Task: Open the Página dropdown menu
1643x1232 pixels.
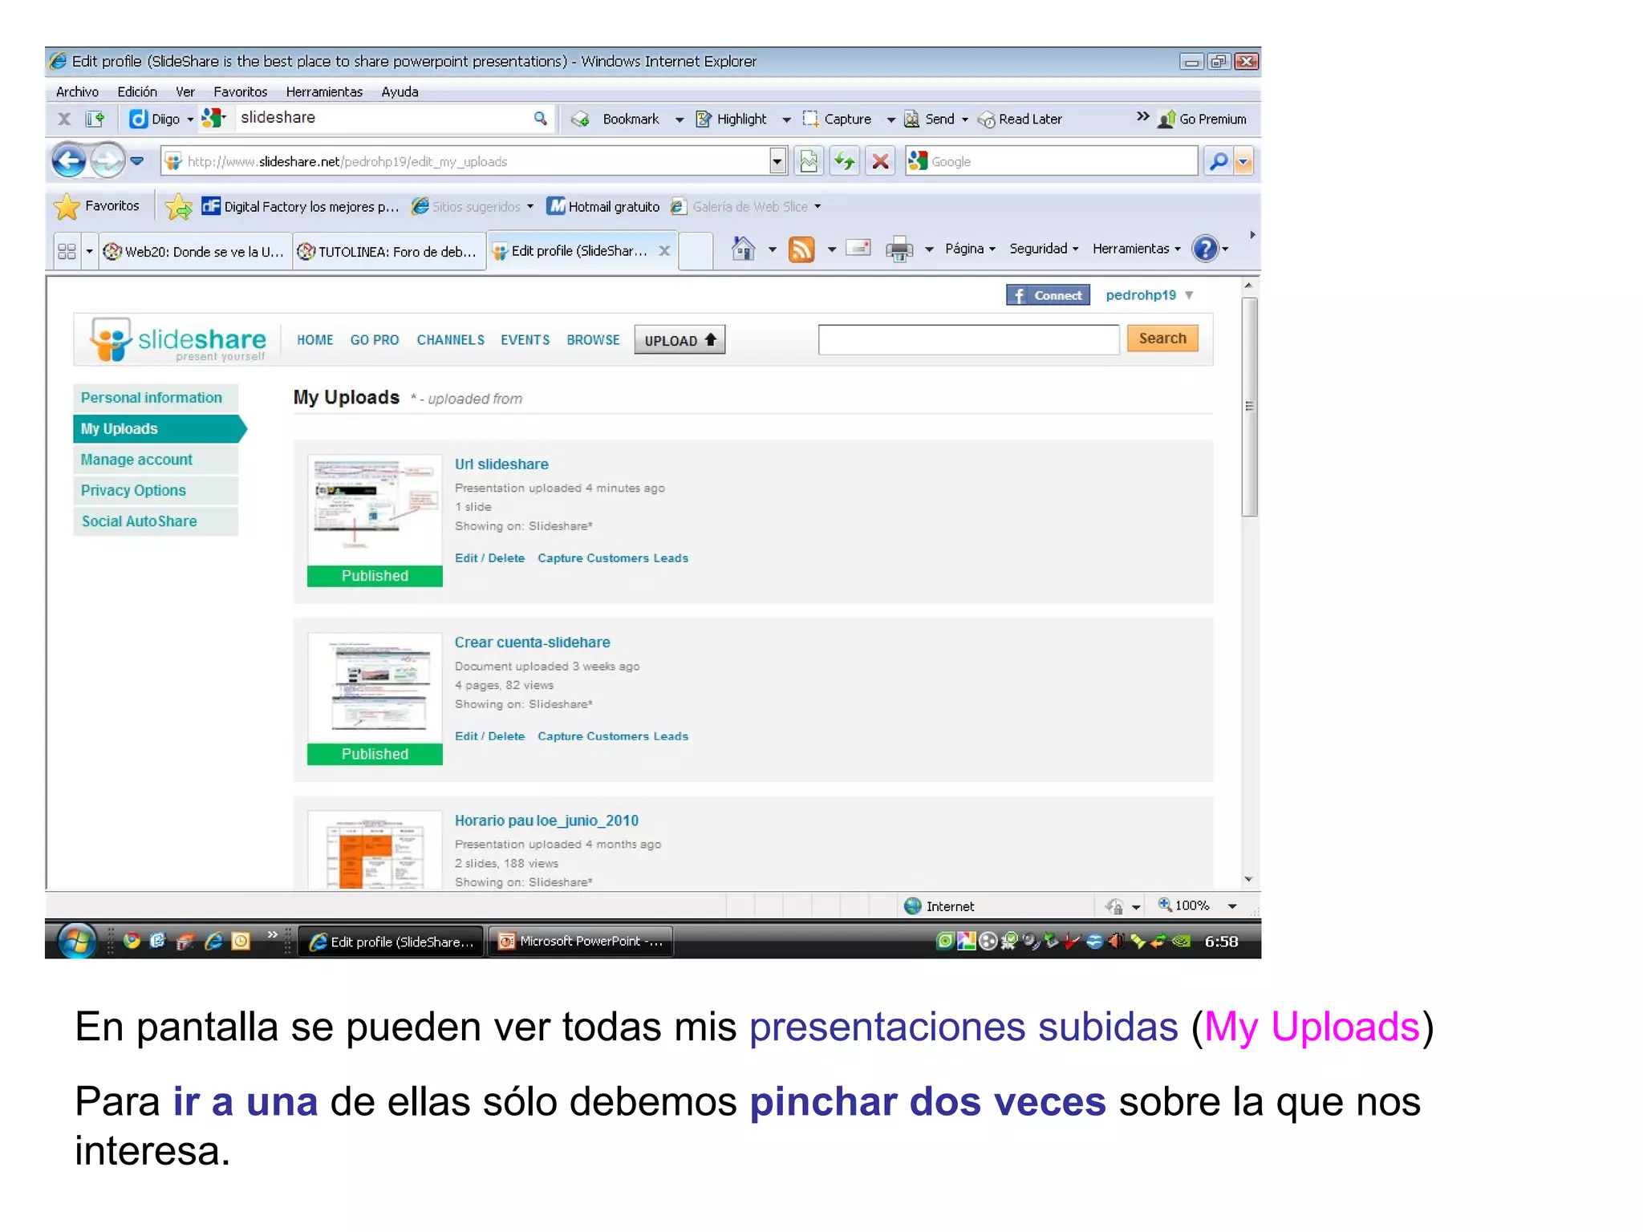Action: pyautogui.click(x=970, y=249)
